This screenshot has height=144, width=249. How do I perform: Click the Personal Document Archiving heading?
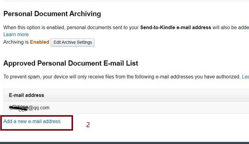click(x=52, y=14)
